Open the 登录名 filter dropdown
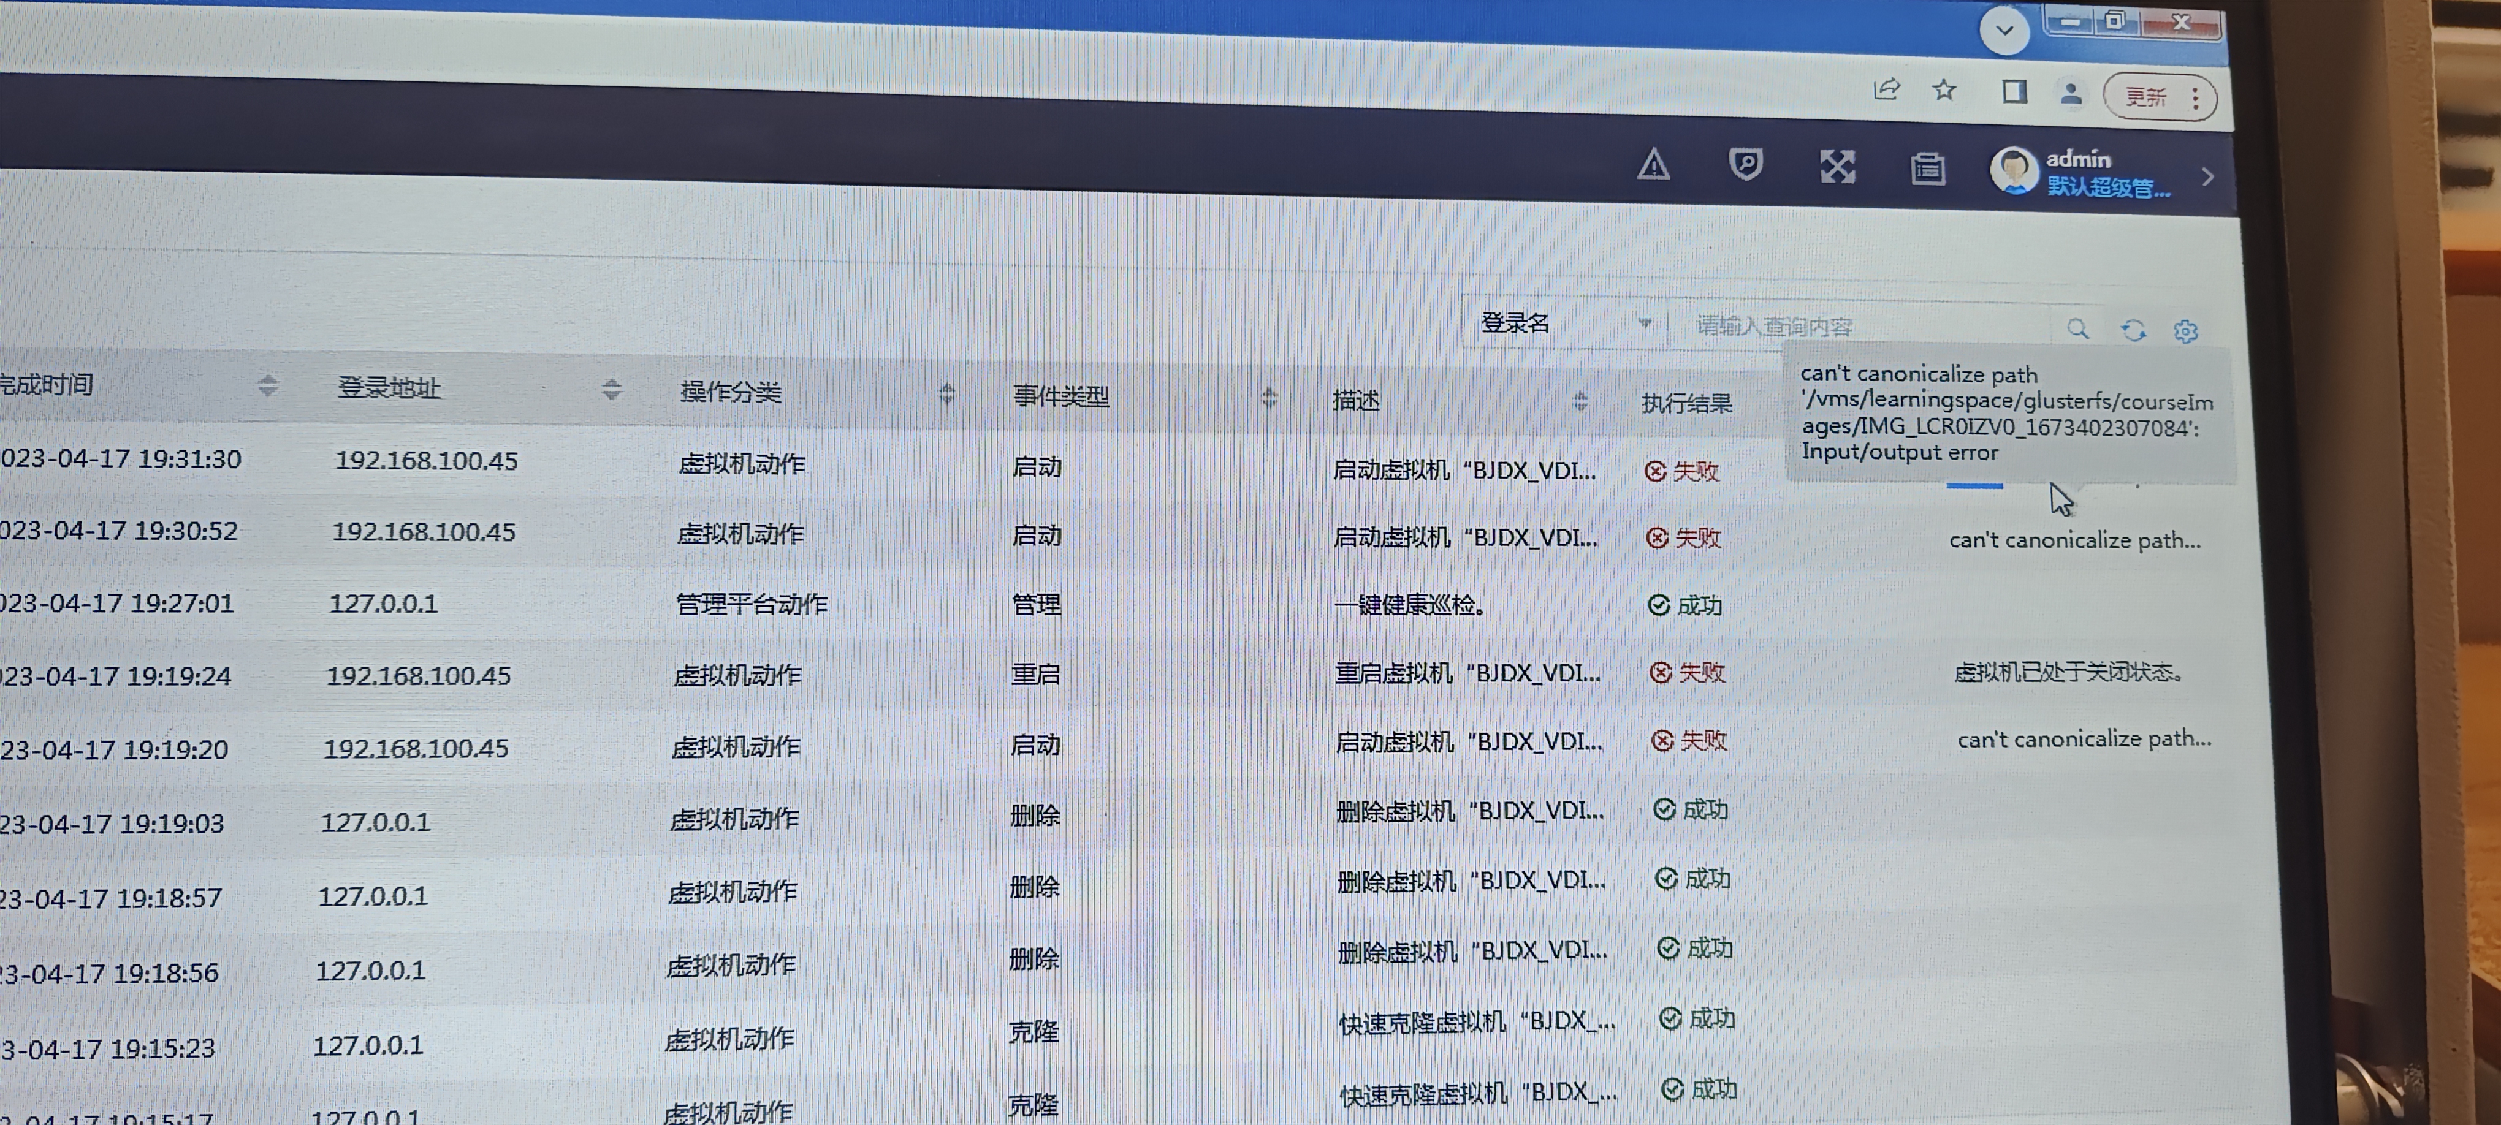Viewport: 2501px width, 1125px height. pyautogui.click(x=1564, y=324)
